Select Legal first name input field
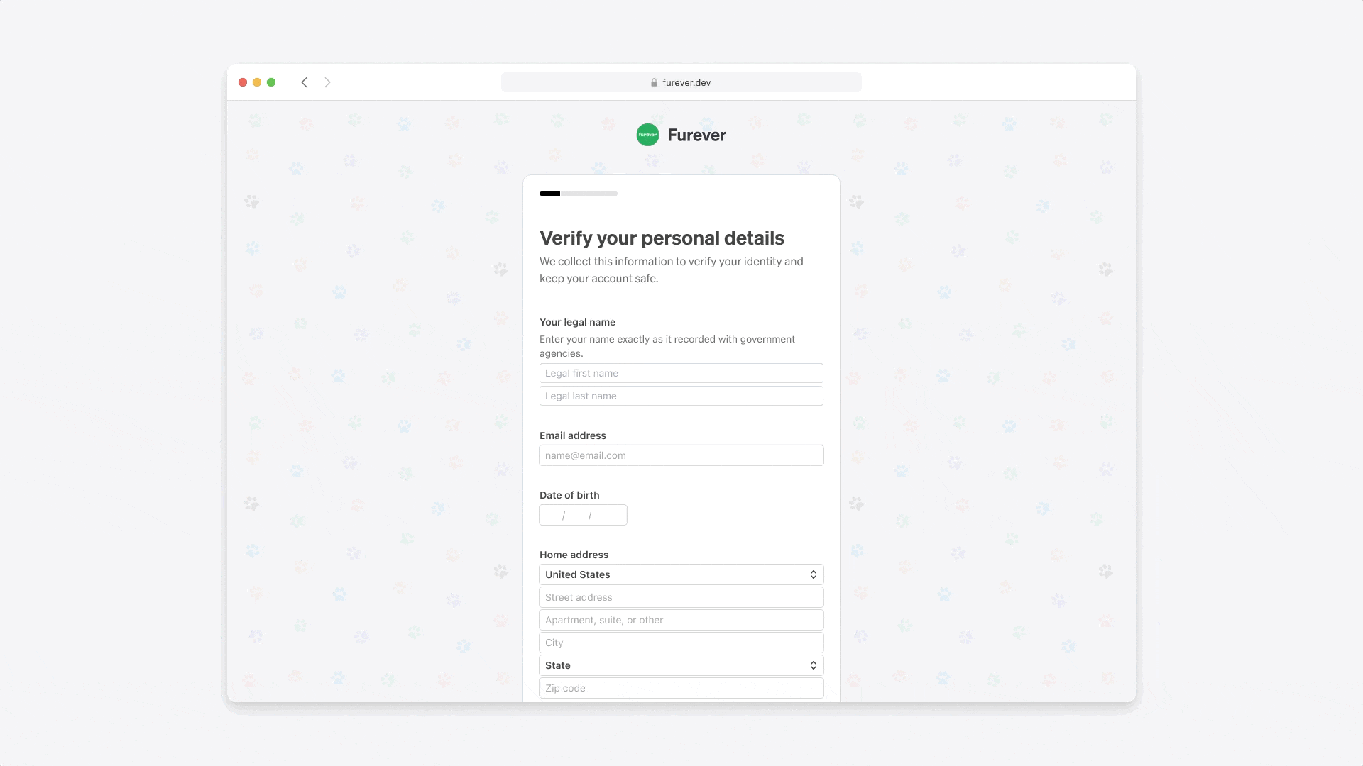Viewport: 1363px width, 766px height. tap(681, 373)
